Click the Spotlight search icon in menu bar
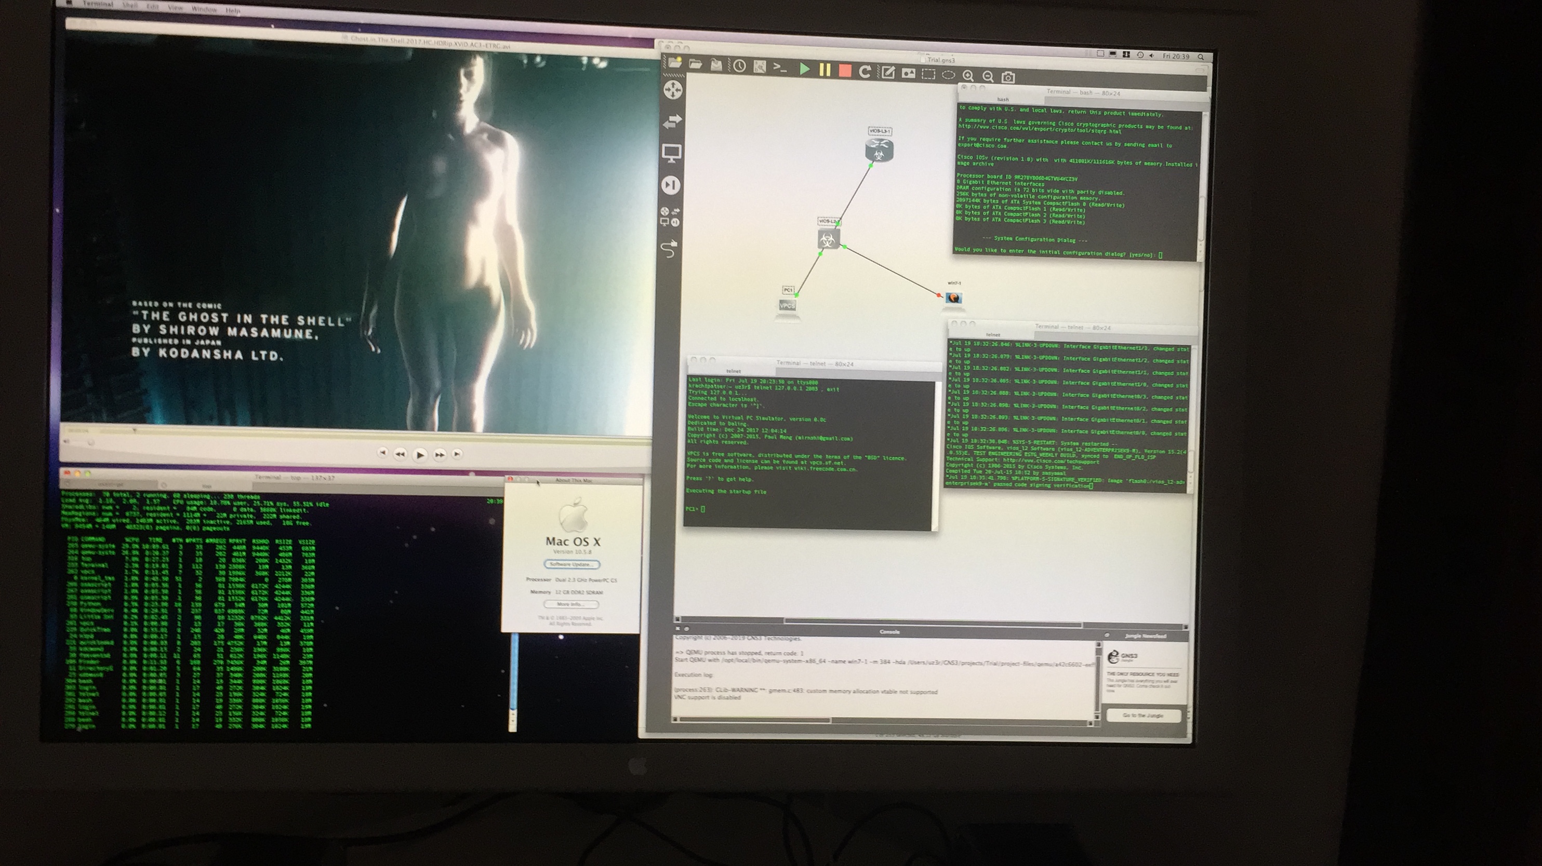This screenshot has height=866, width=1542. coord(1201,57)
